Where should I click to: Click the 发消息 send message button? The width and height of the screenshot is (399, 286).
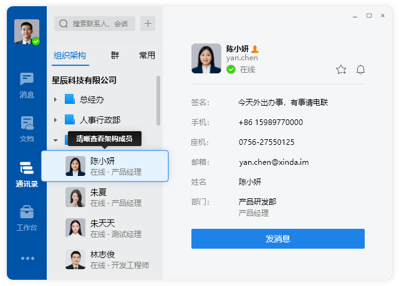point(278,239)
